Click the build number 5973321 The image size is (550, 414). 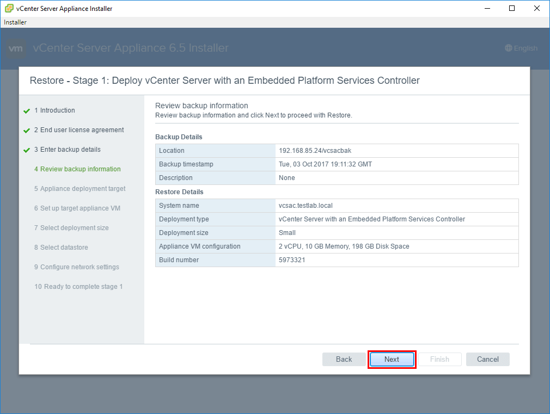292,261
